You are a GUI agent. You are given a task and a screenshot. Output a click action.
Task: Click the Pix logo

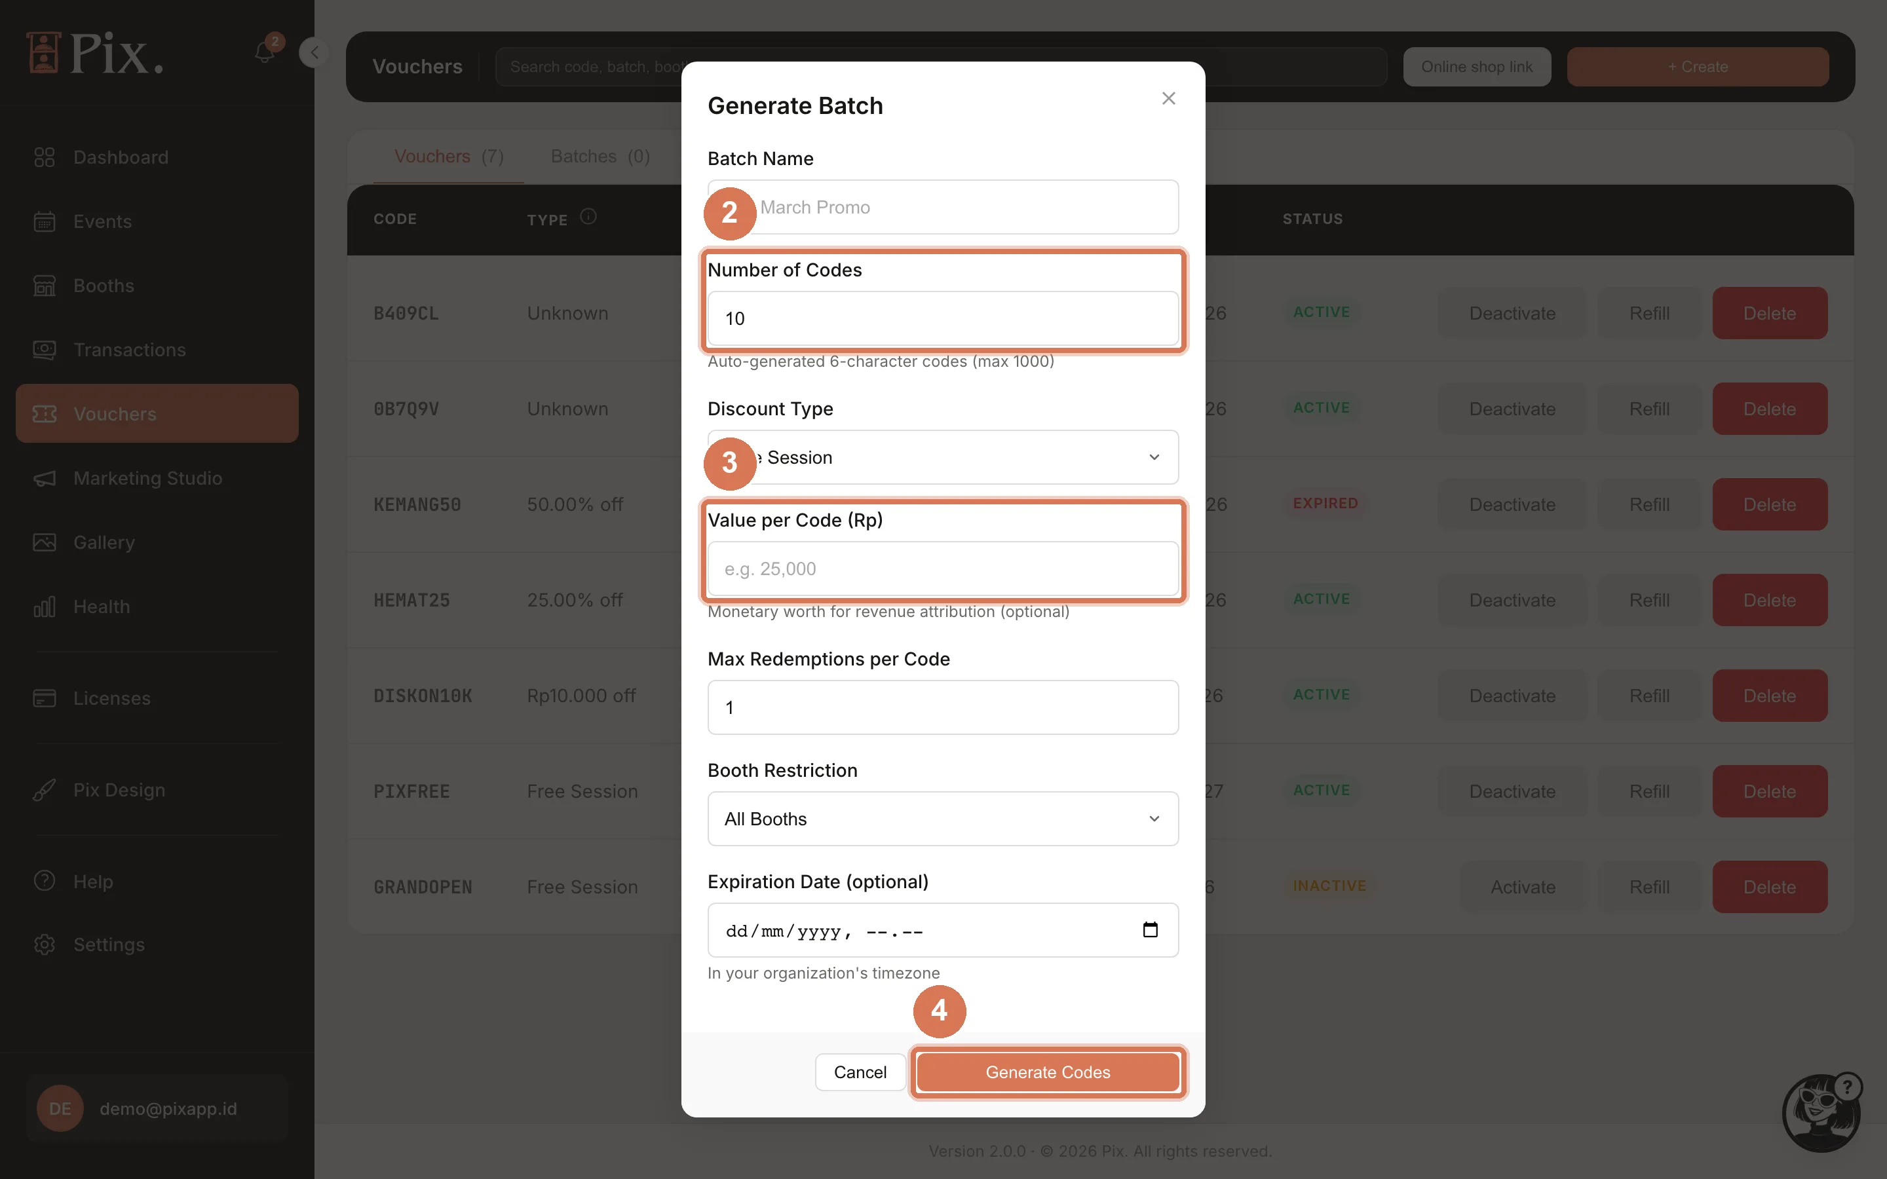pyautogui.click(x=95, y=53)
